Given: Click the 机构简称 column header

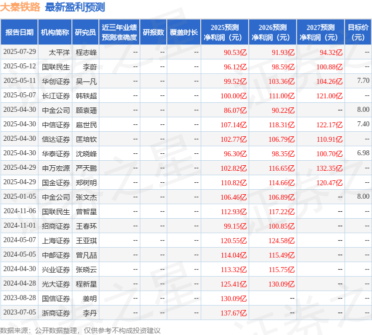Looking at the screenshot, I should 55,32.
